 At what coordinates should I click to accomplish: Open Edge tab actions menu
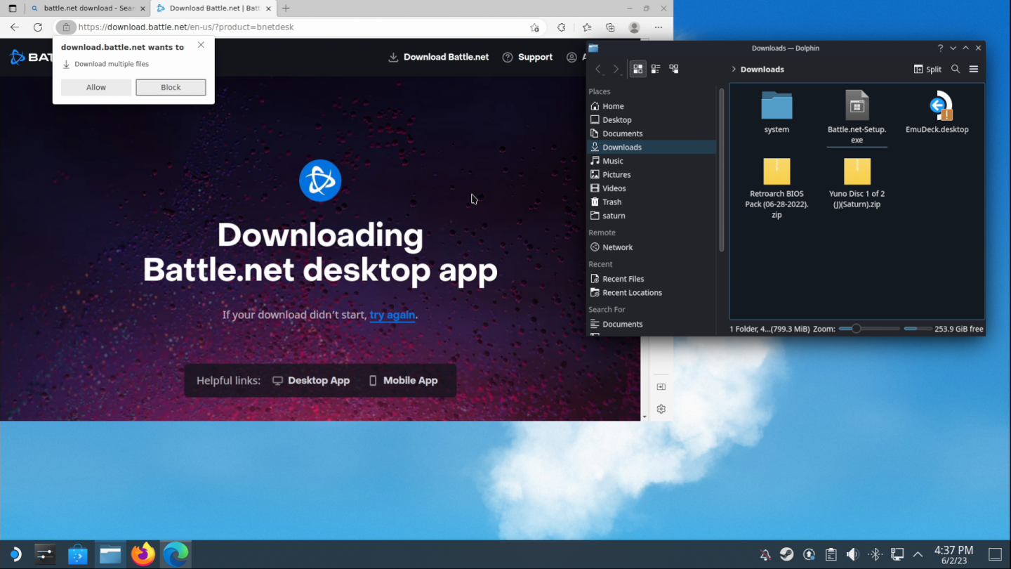pyautogui.click(x=12, y=8)
